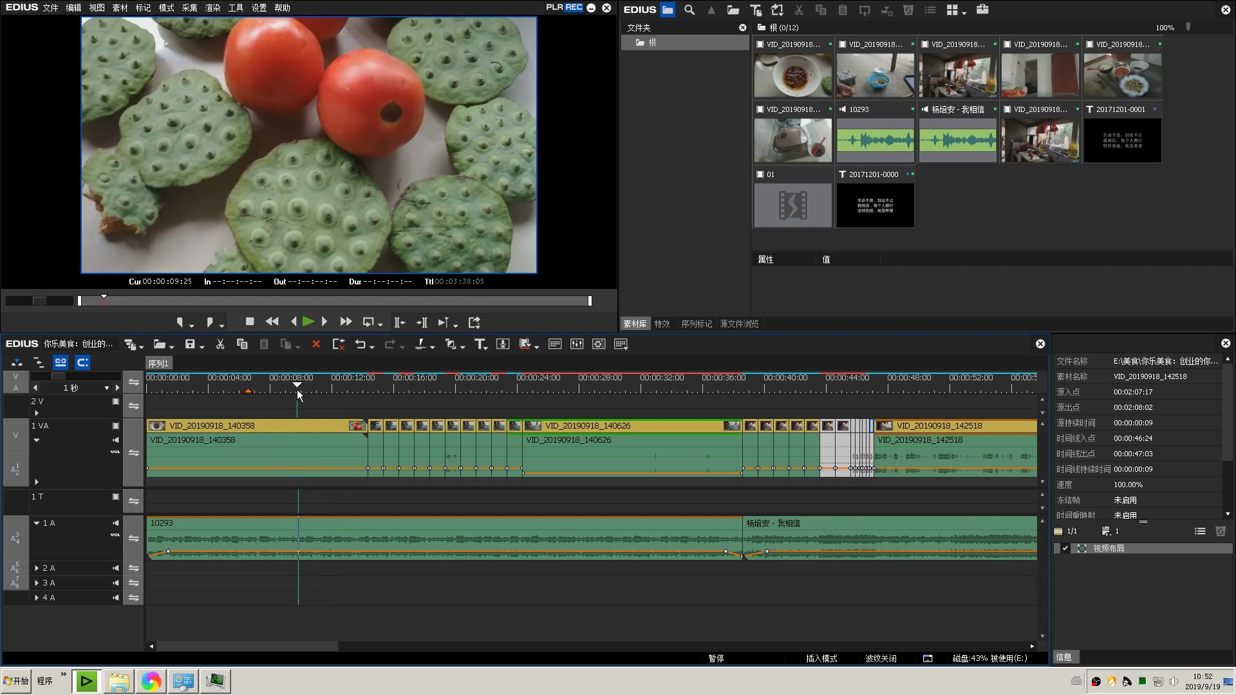Click the player position slider bar
The image size is (1236, 695).
point(335,301)
